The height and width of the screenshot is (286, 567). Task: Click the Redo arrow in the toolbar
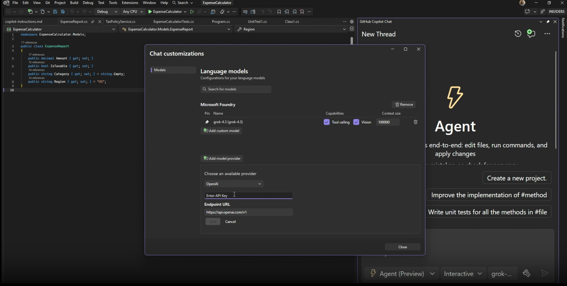(x=84, y=12)
